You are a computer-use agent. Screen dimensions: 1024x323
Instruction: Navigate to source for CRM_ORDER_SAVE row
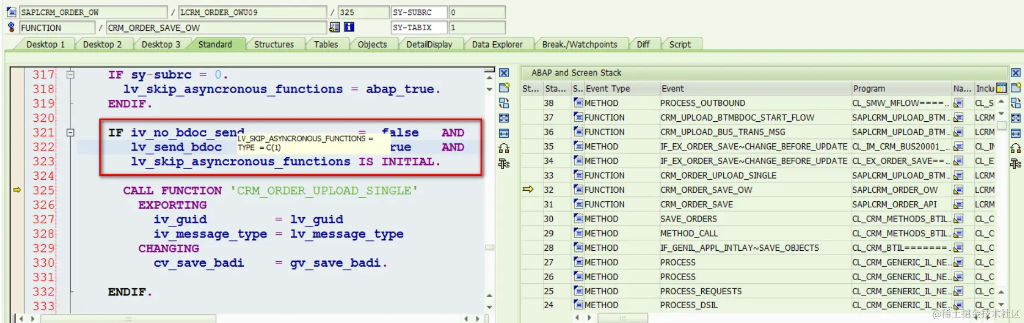tap(958, 204)
